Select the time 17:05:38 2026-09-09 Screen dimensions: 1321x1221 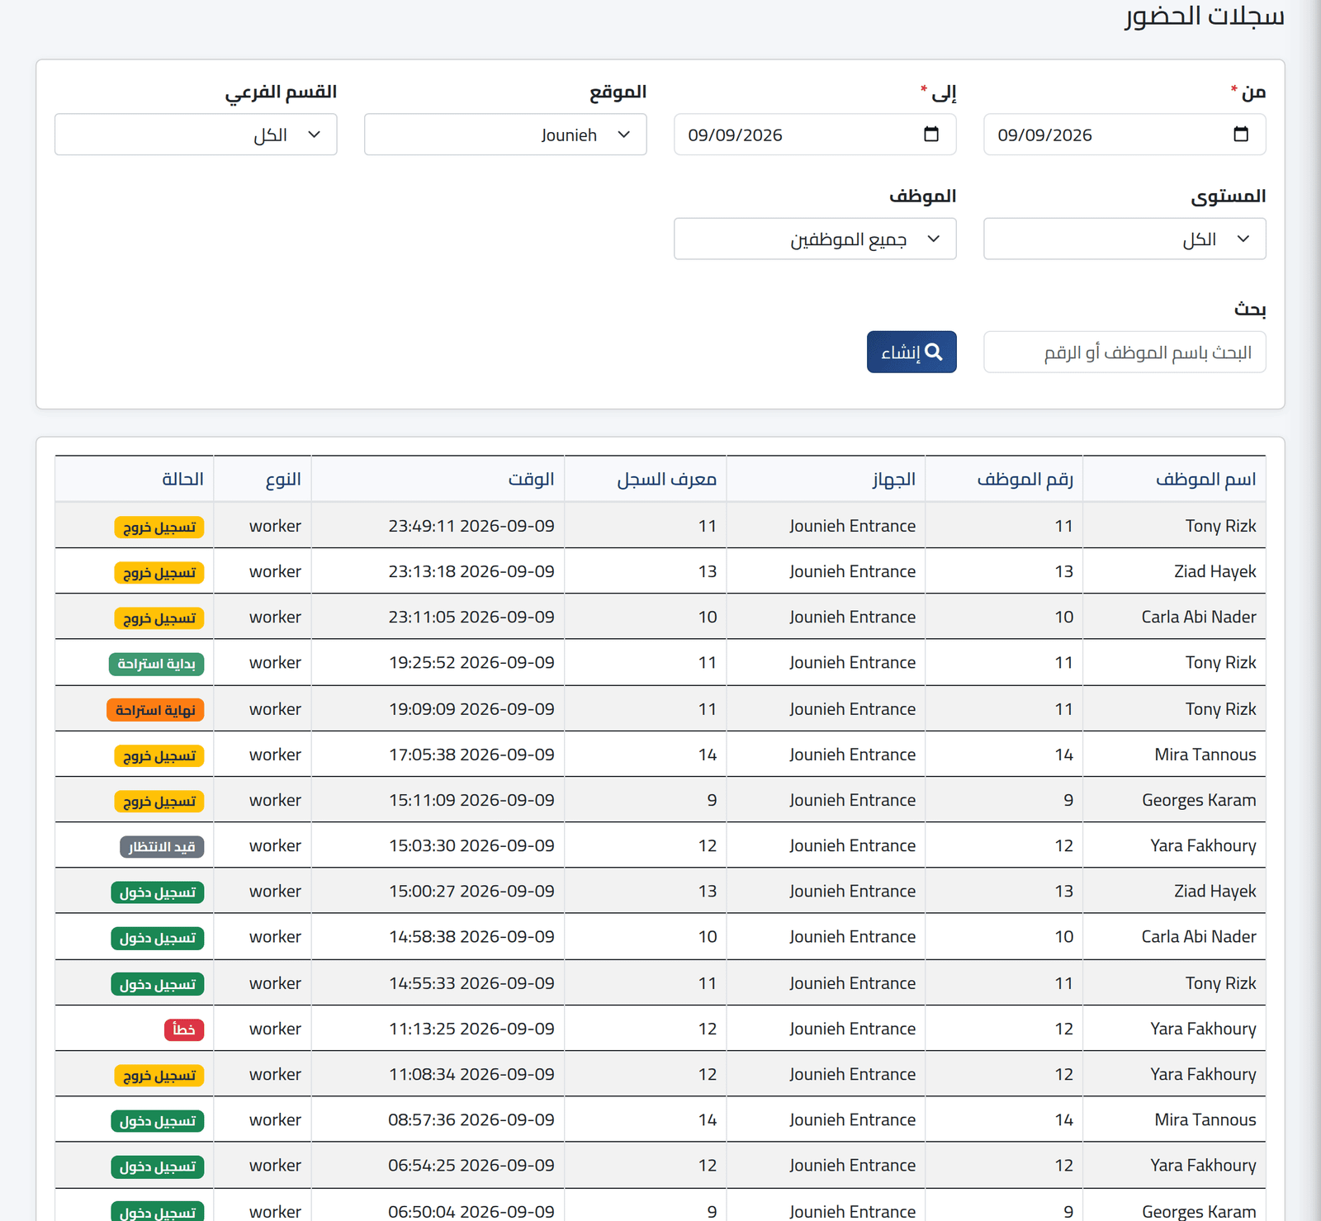(471, 755)
